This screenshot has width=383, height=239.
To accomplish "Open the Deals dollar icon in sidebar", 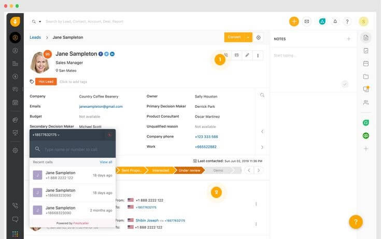I will tap(15, 77).
